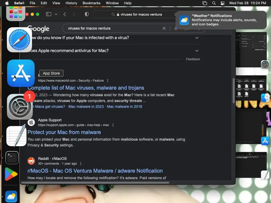Open 'Protect your Mac from malware' result
This screenshot has width=271, height=203.
click(64, 132)
